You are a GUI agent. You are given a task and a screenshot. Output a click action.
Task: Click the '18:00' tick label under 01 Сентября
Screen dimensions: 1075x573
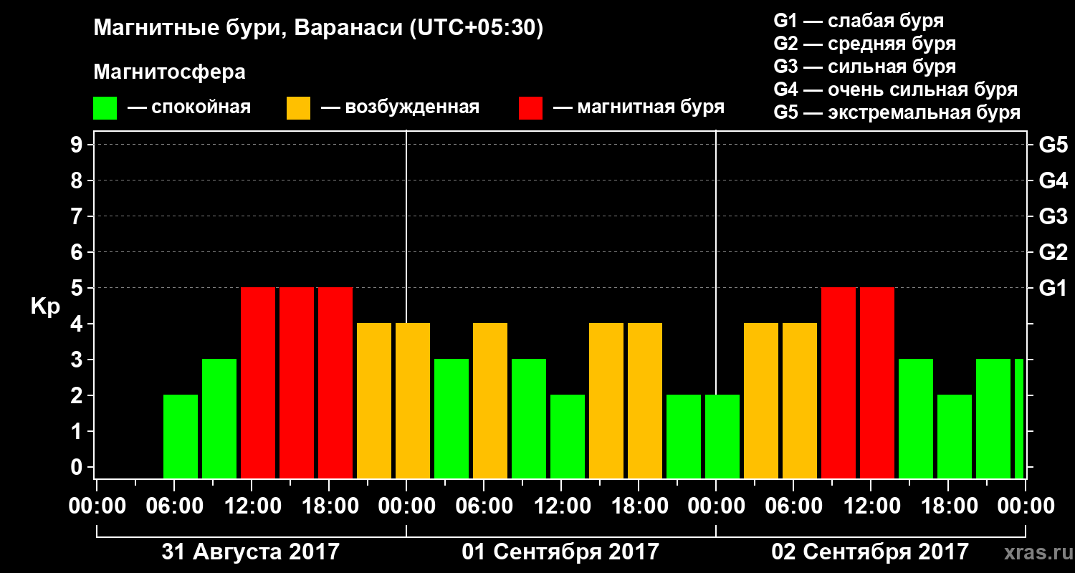pos(639,506)
